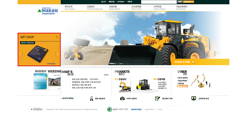Click the E-mail footer link

[160, 109]
